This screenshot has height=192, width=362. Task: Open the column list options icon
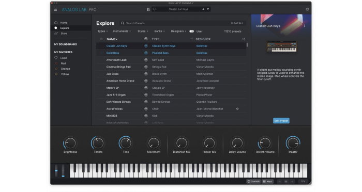[192, 39]
